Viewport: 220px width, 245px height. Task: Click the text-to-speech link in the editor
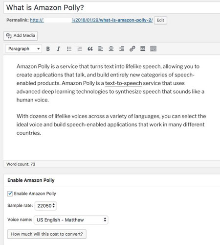tap(123, 83)
